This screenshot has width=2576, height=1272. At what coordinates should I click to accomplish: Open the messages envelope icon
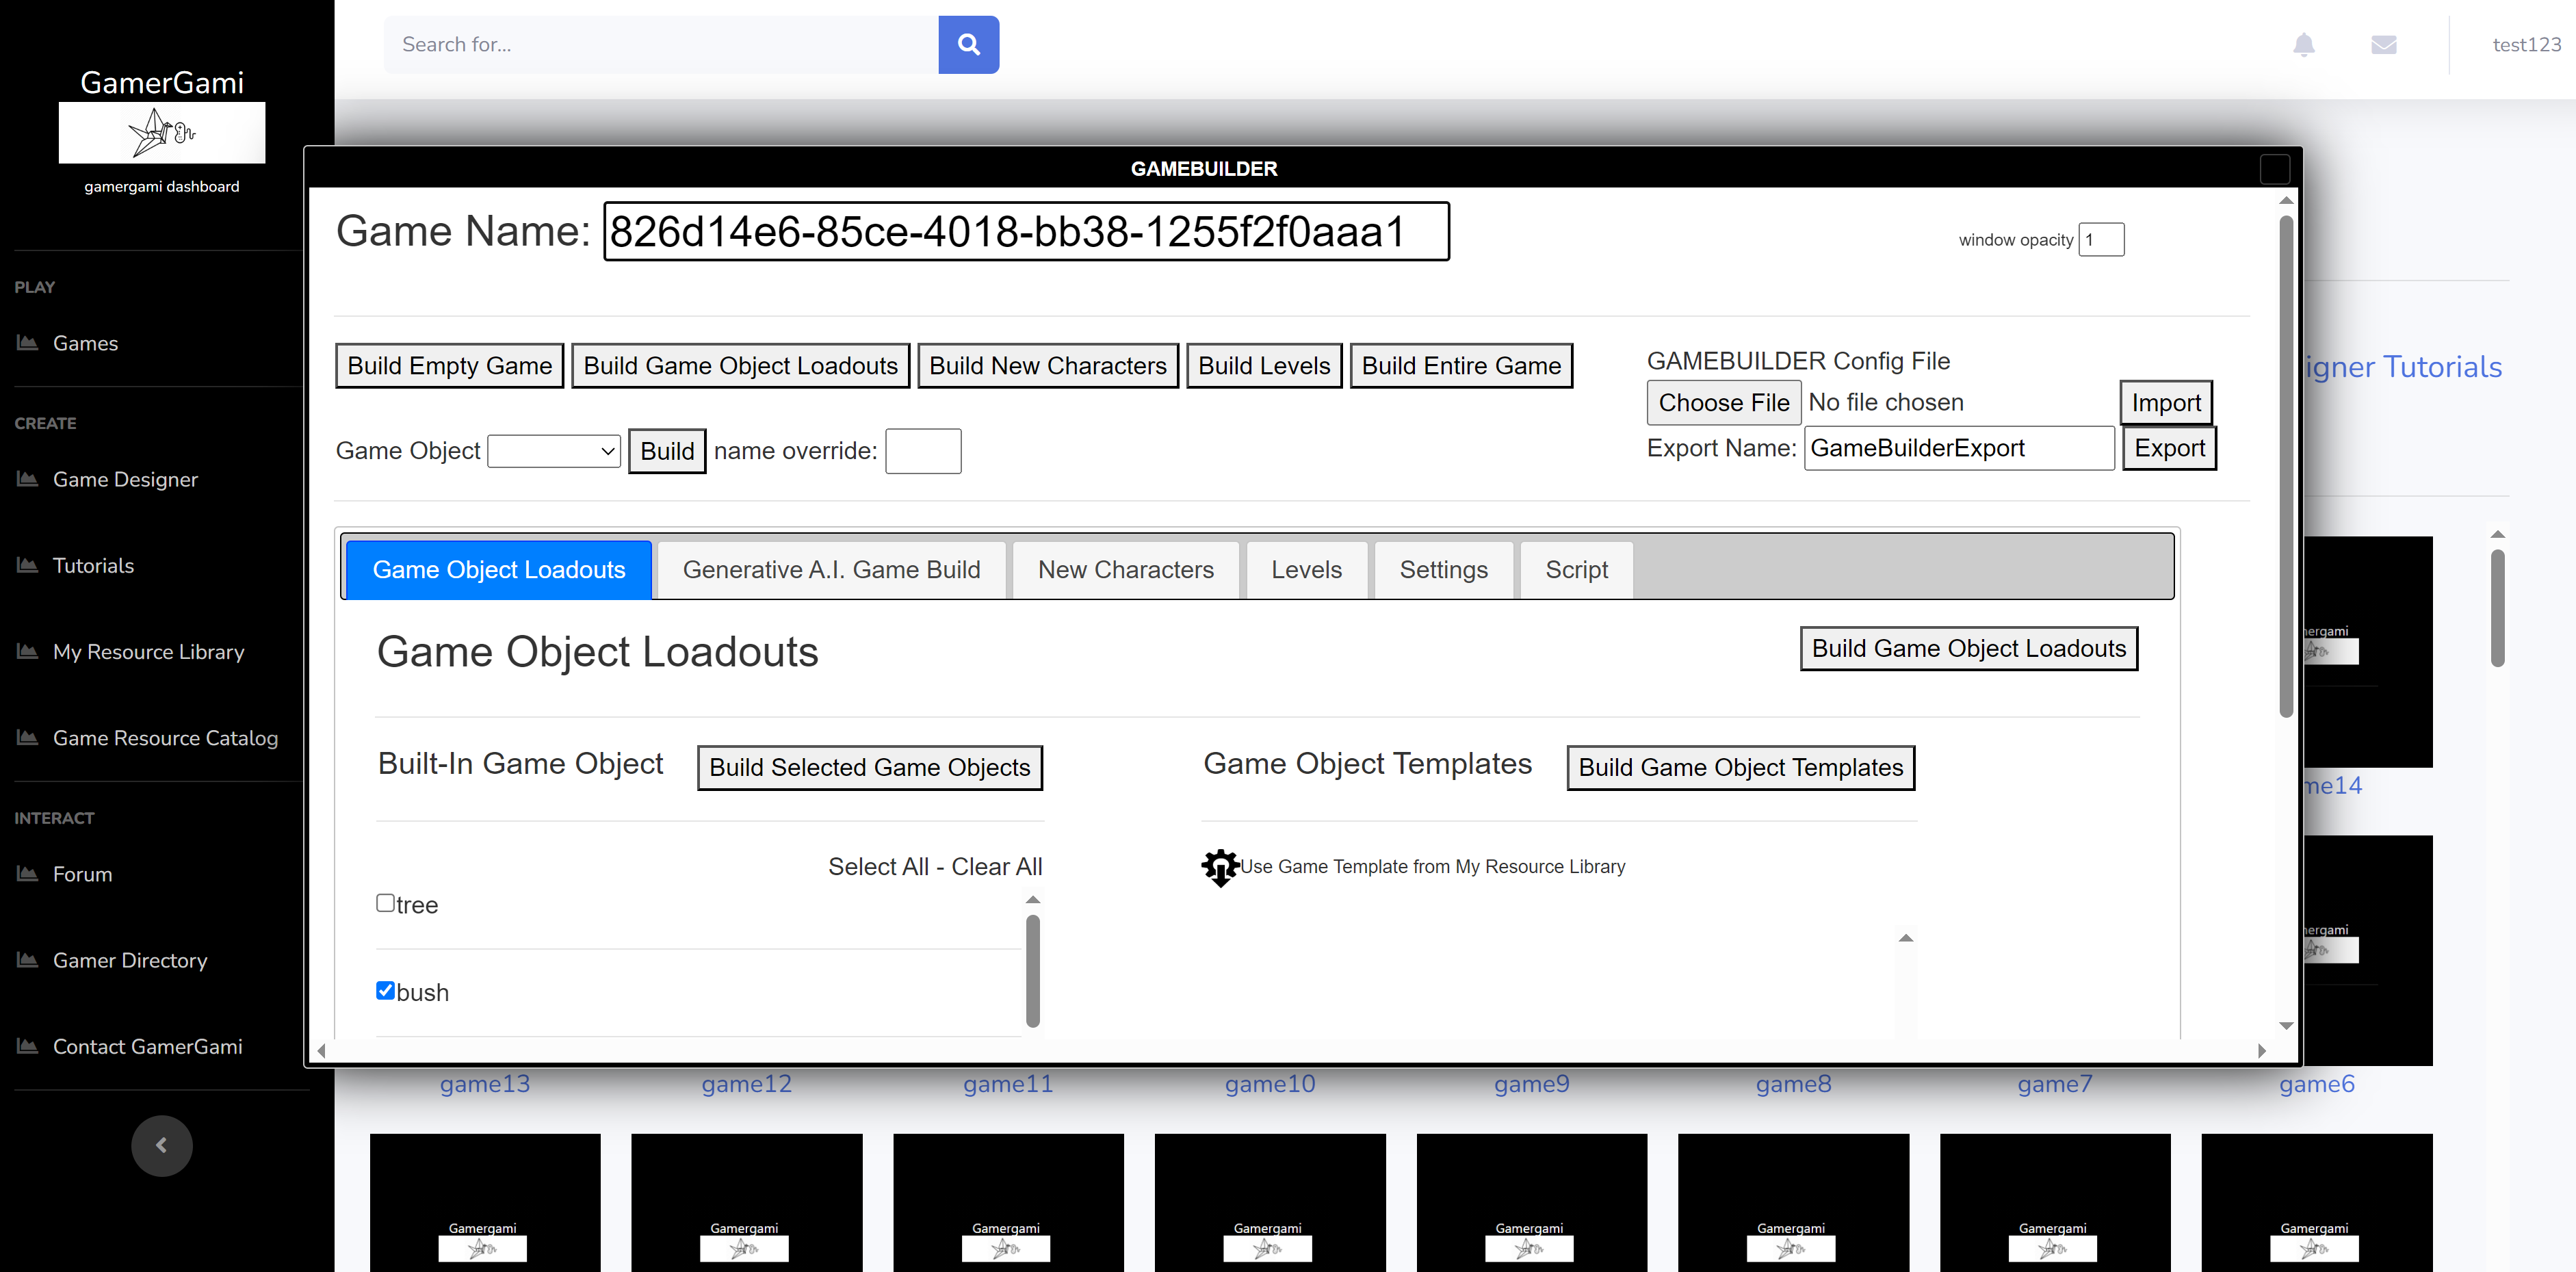click(x=2383, y=44)
